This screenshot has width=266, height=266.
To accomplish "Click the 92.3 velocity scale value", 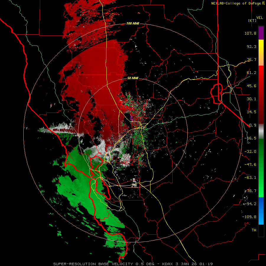I will (252, 46).
